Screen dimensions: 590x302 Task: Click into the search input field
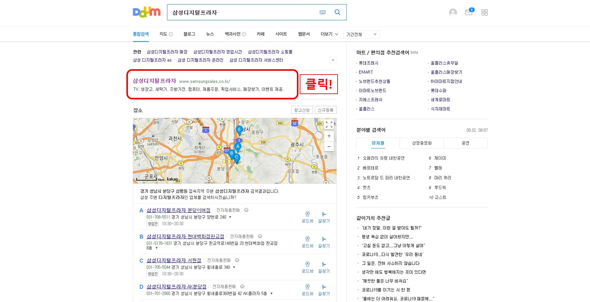pyautogui.click(x=243, y=12)
